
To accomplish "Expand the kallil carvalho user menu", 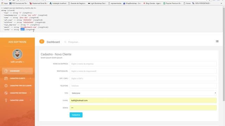I will (x=17, y=62).
